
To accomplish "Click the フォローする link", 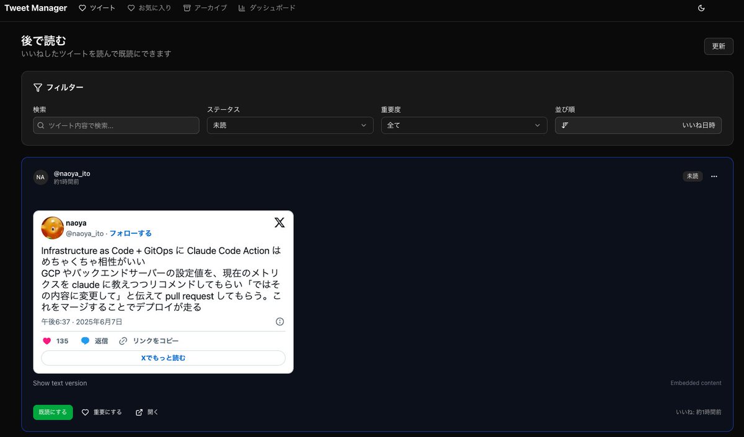I will point(131,233).
